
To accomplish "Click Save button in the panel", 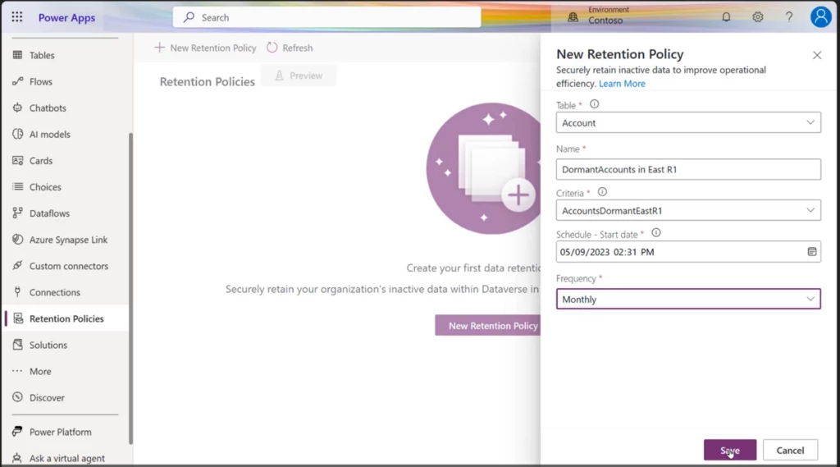I will click(x=729, y=450).
